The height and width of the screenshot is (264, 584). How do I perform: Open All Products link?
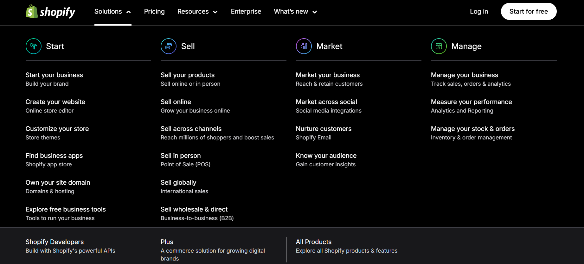314,242
